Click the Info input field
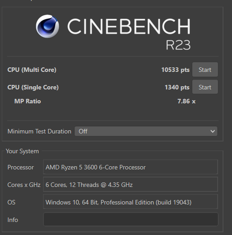 tap(131, 219)
